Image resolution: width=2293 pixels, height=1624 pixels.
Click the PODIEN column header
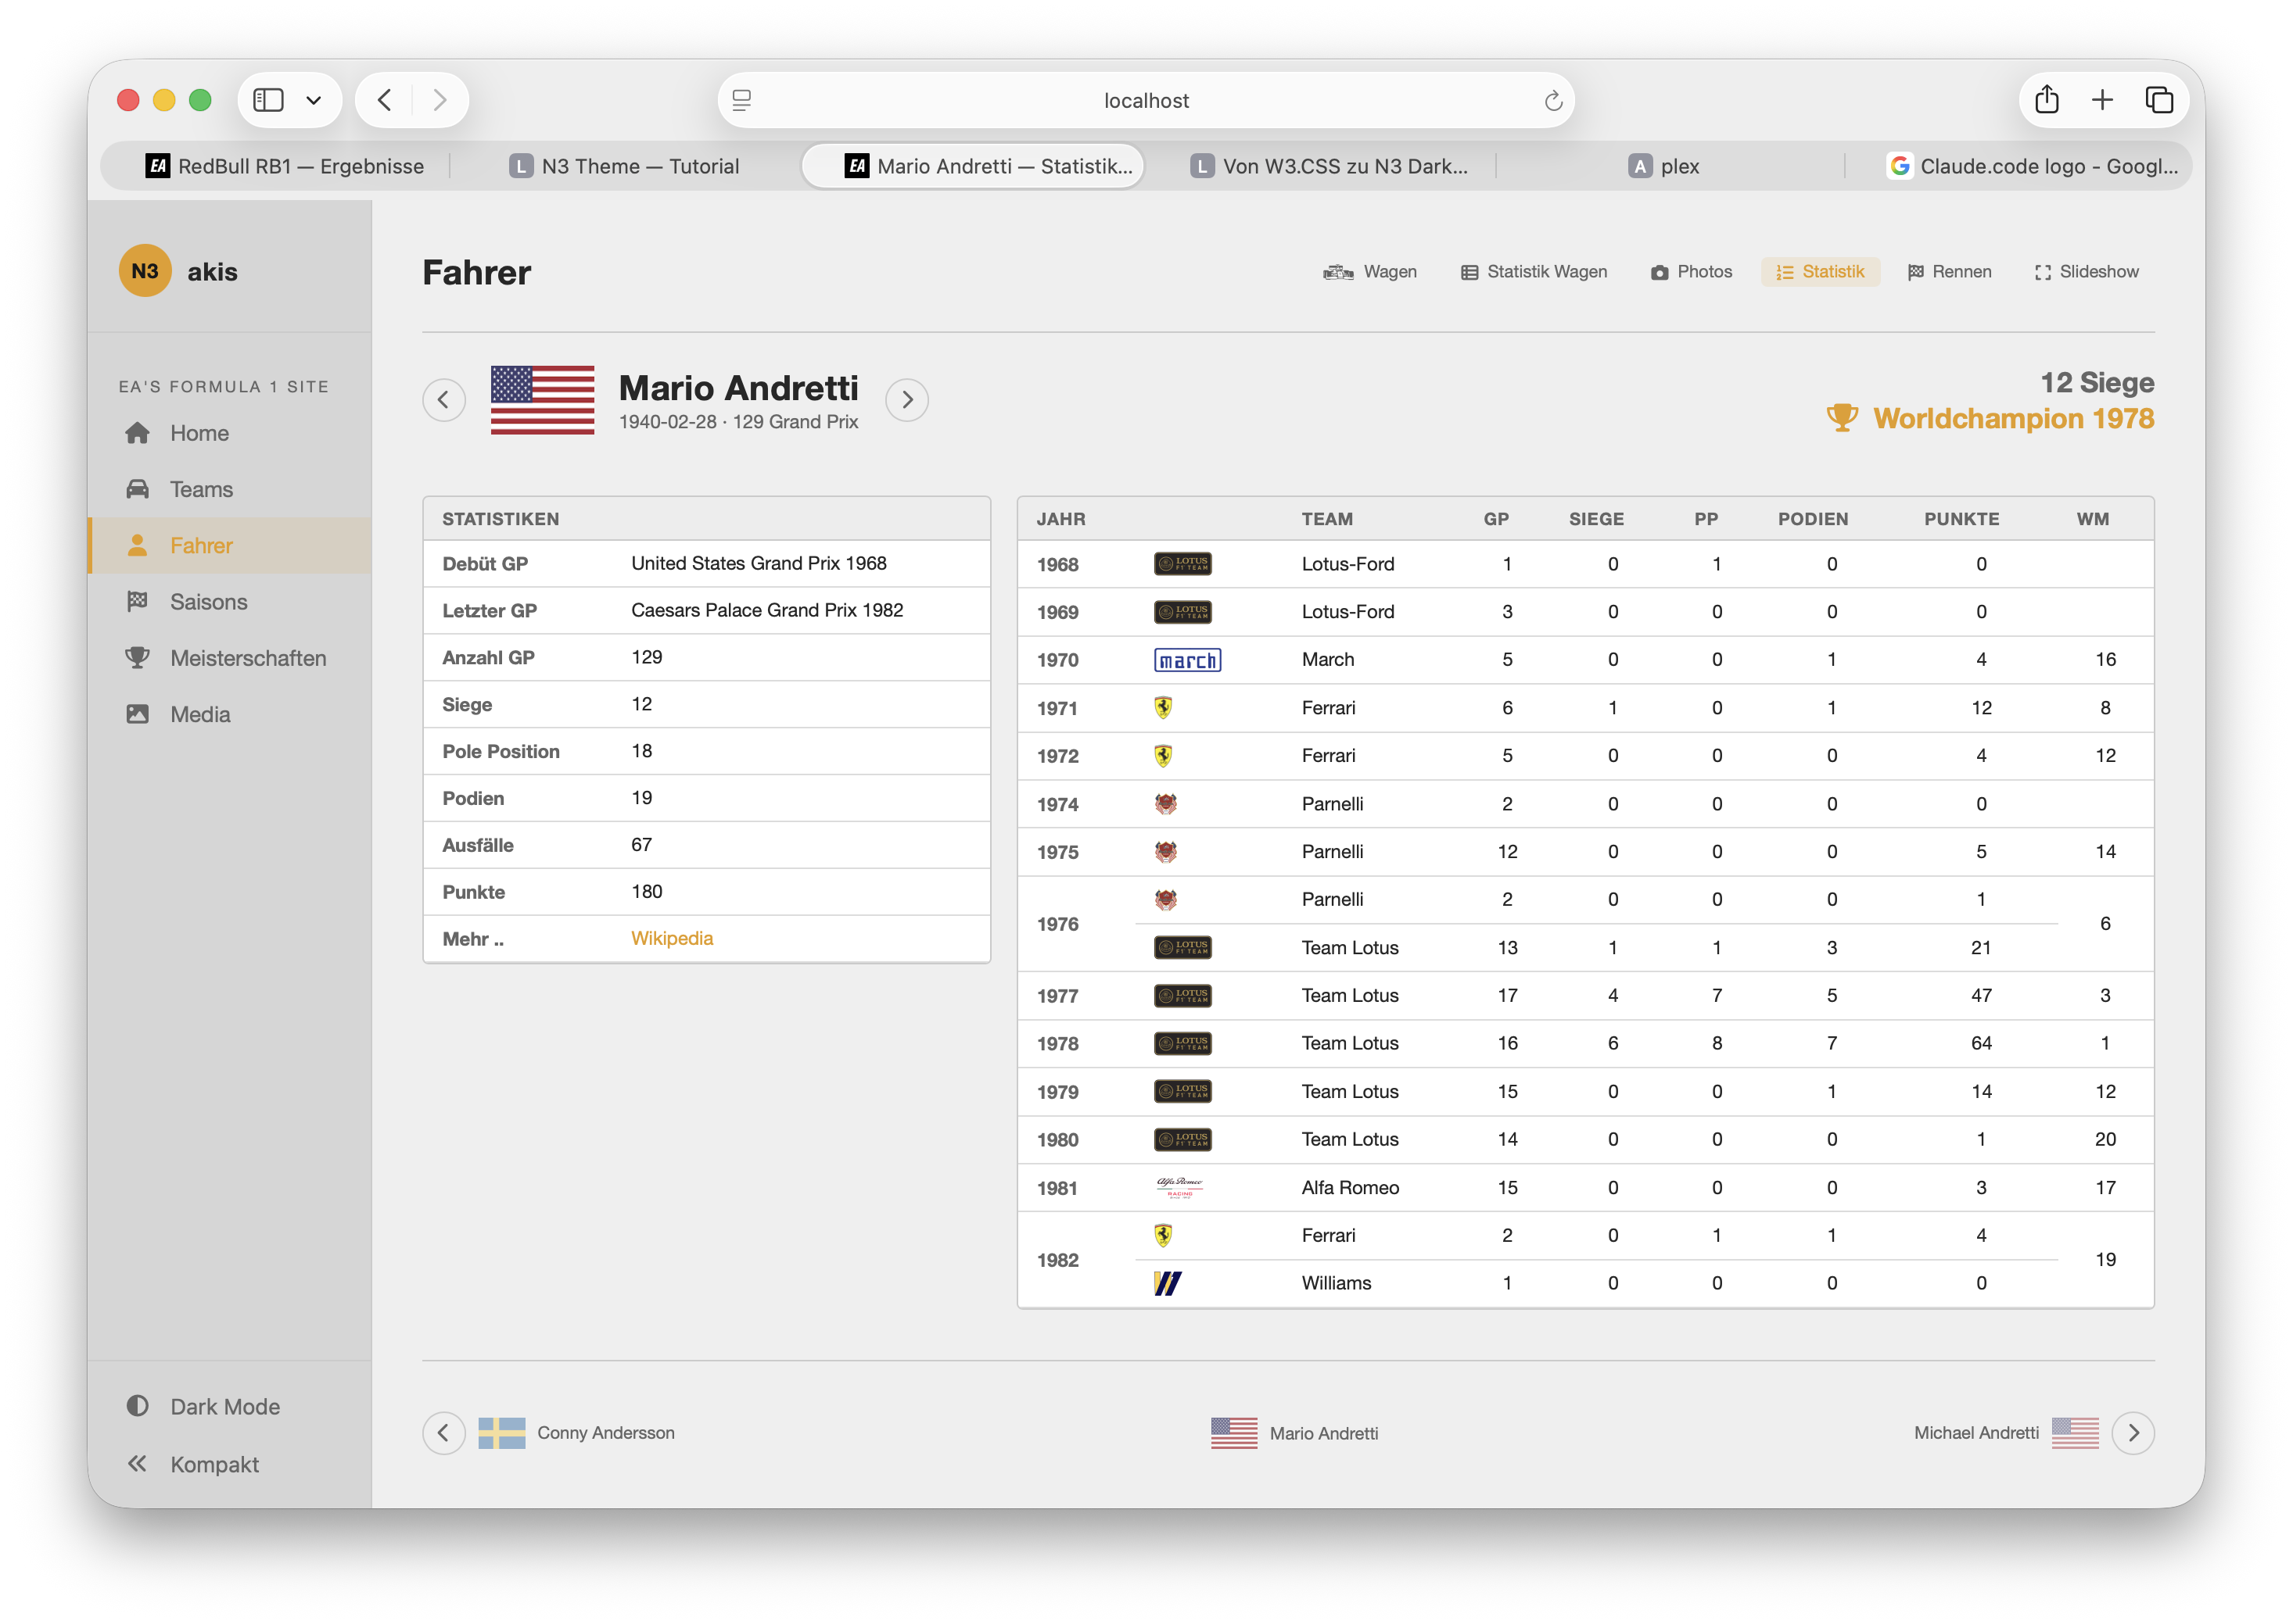point(1813,519)
